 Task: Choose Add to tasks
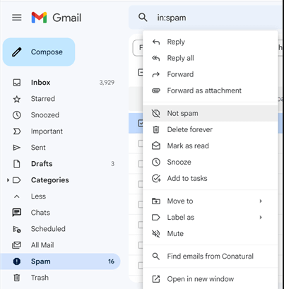pos(211,178)
